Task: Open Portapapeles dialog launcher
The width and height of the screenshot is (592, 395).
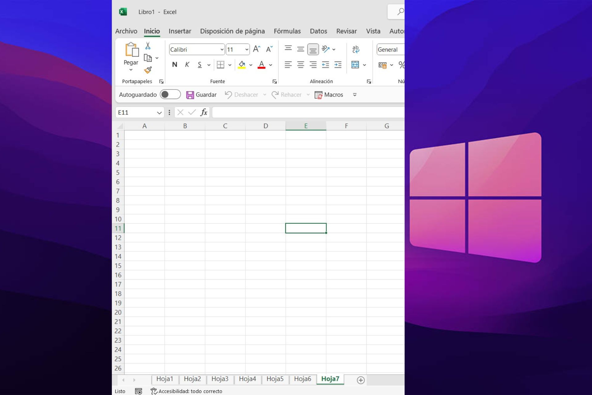Action: pos(161,81)
